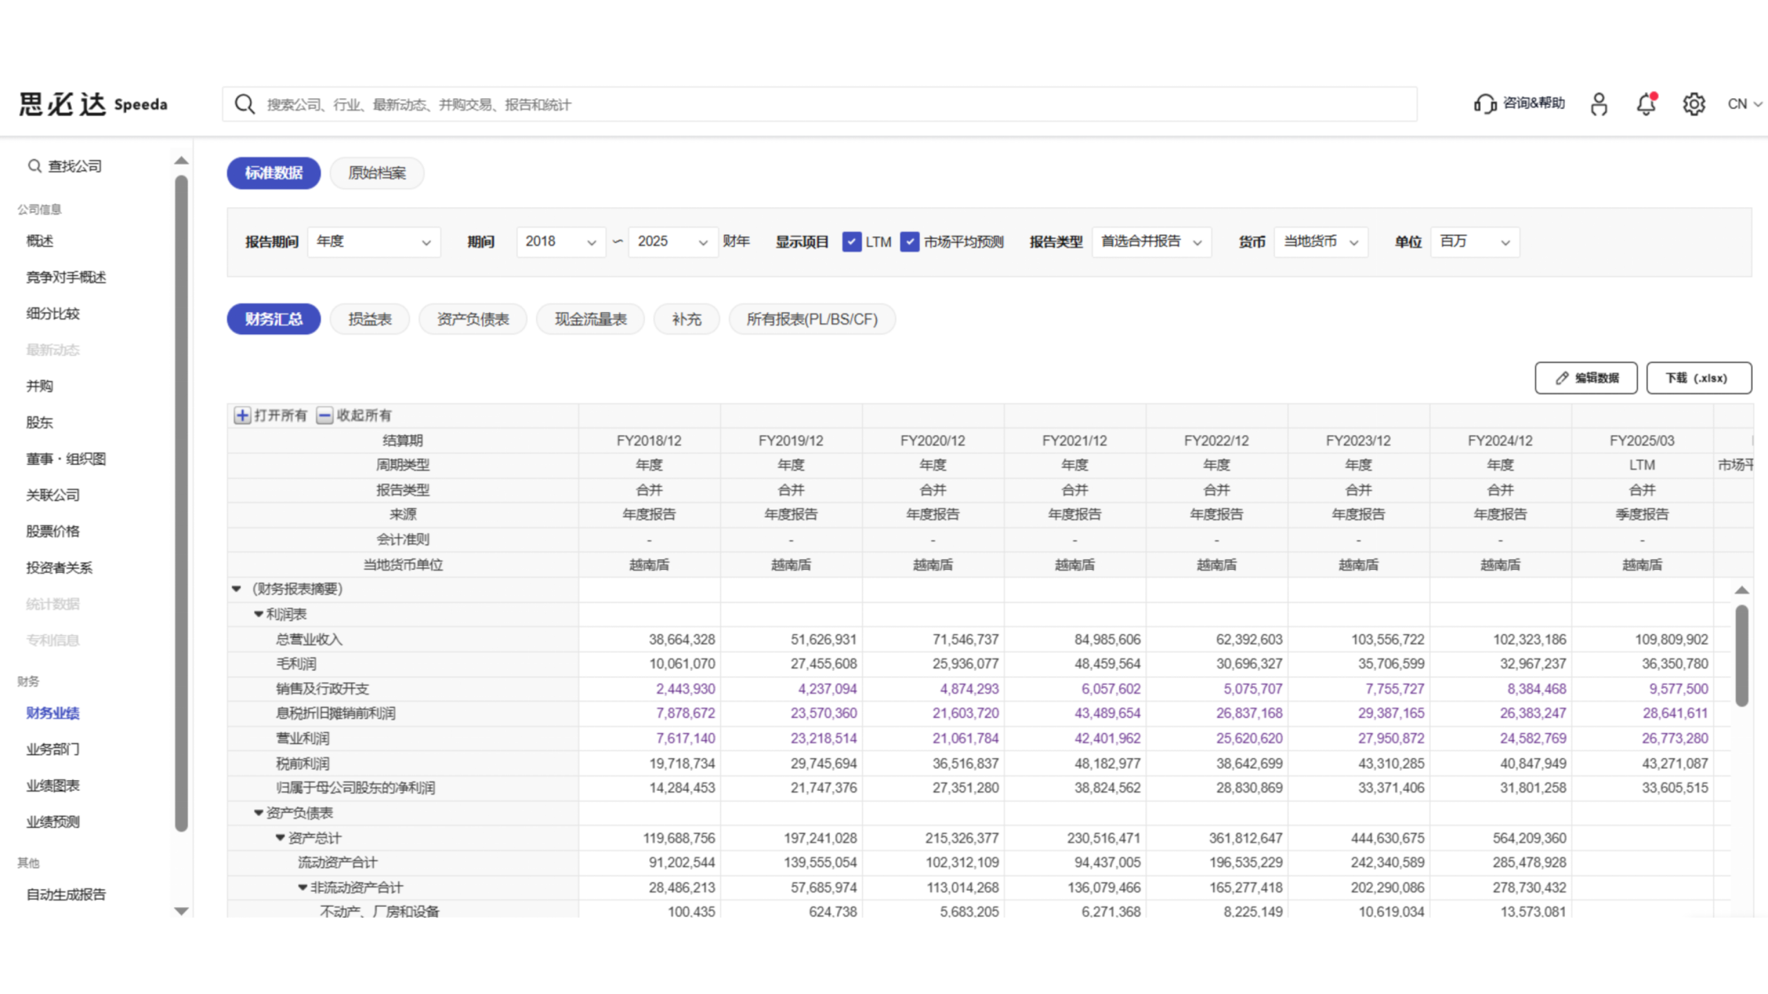The width and height of the screenshot is (1768, 994).
Task: Select the 标准数据 tab
Action: [273, 173]
